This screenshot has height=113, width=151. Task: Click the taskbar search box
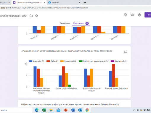[x=16, y=110]
